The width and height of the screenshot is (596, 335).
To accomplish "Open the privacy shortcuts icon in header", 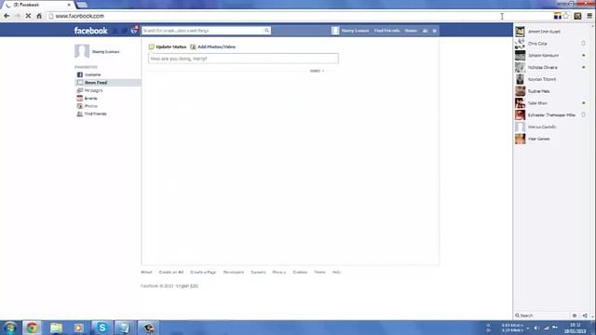I will [x=425, y=31].
